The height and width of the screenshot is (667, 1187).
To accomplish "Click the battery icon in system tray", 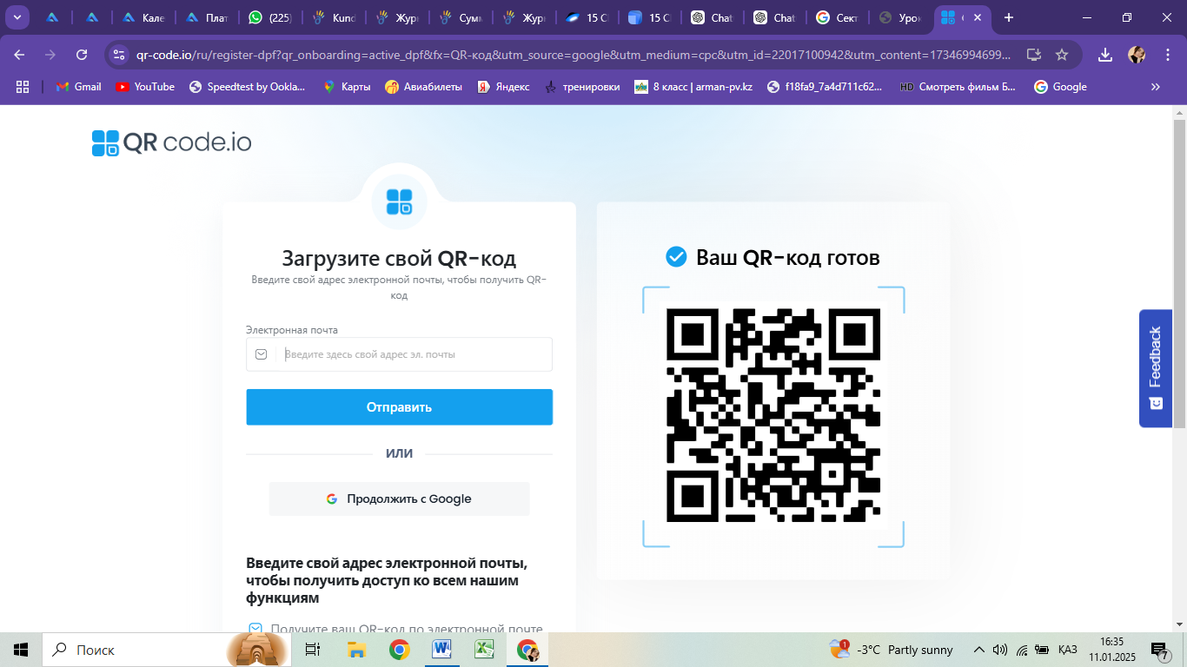I will coord(1043,650).
